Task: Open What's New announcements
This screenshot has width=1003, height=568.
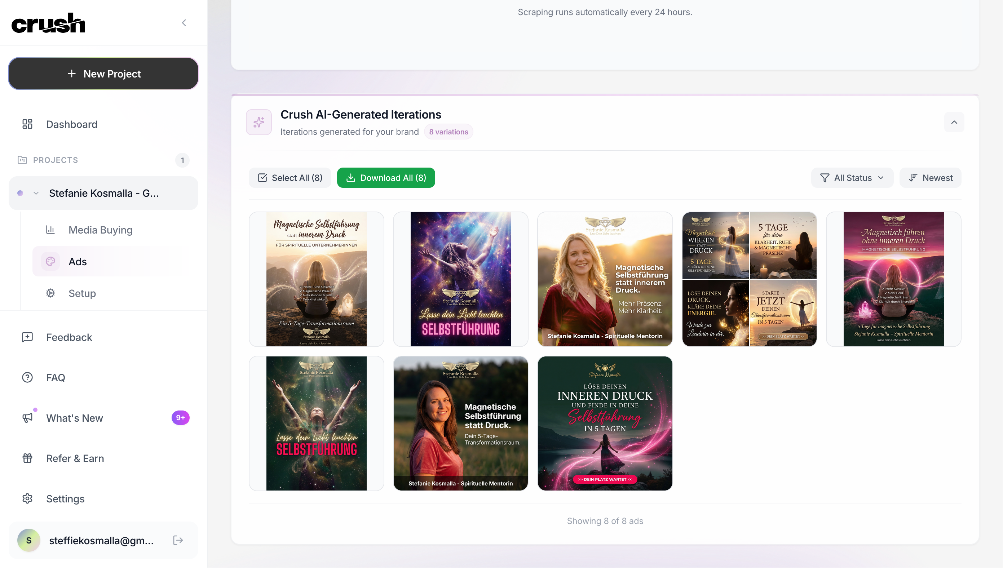Action: tap(103, 418)
